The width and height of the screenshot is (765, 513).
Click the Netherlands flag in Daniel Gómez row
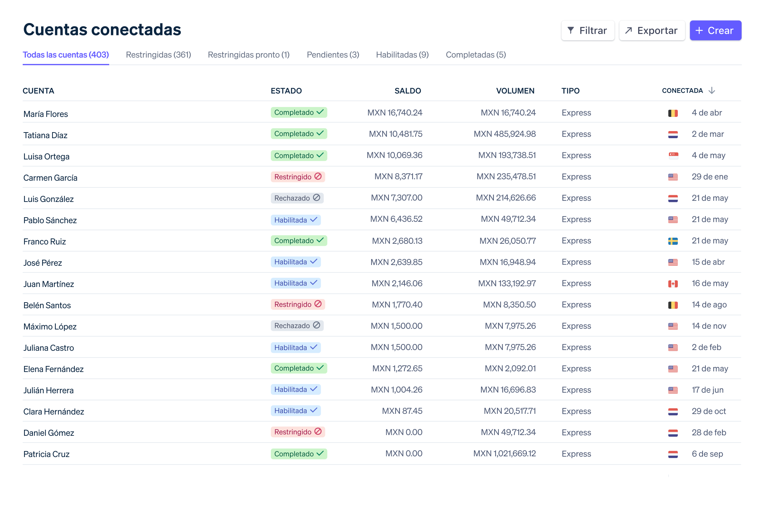pos(673,433)
